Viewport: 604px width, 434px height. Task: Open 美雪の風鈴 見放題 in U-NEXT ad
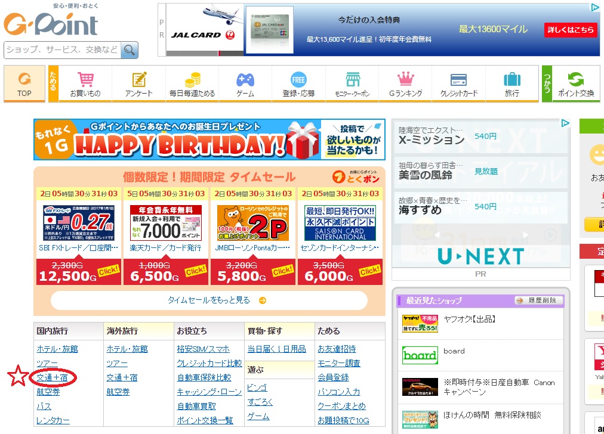pyautogui.click(x=480, y=172)
